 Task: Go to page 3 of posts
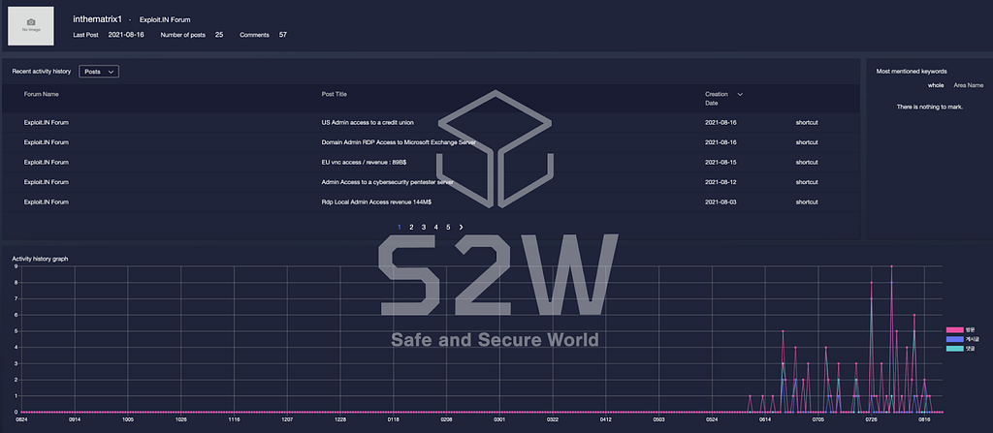(x=424, y=227)
